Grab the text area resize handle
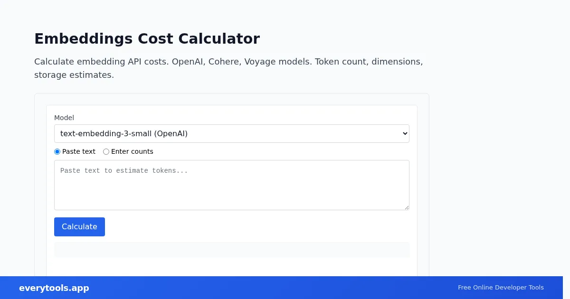Image resolution: width=570 pixels, height=299 pixels. [406, 207]
